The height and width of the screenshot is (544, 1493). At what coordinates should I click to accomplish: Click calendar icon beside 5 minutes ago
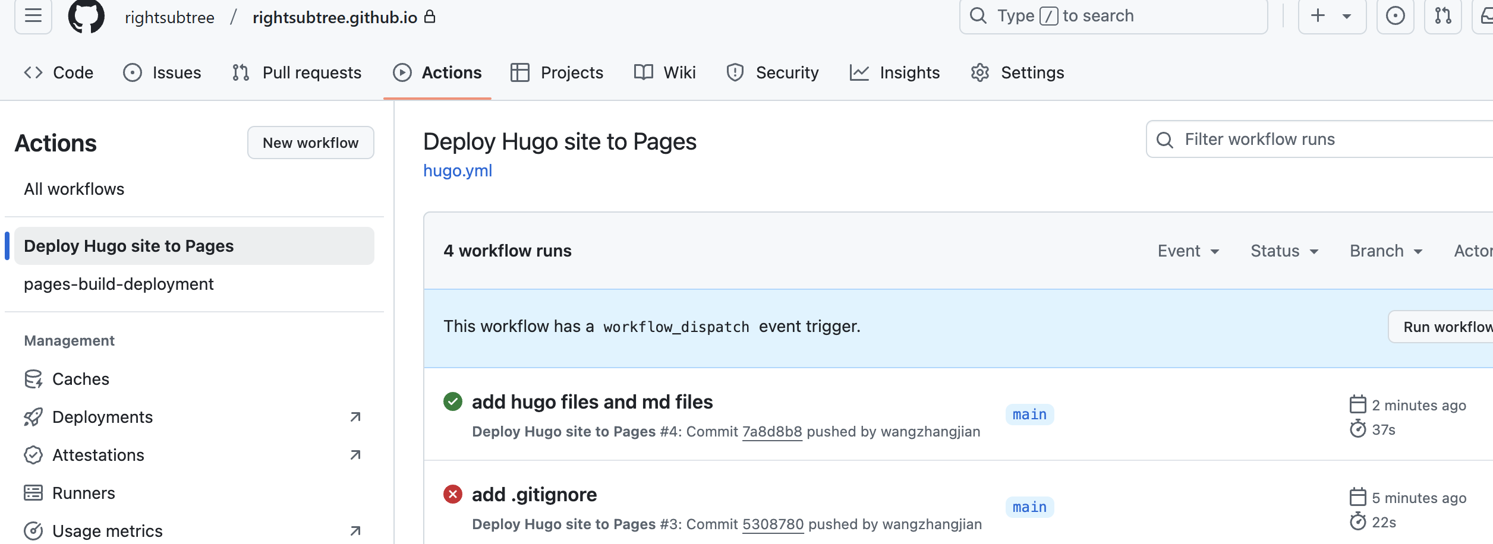pyautogui.click(x=1358, y=497)
